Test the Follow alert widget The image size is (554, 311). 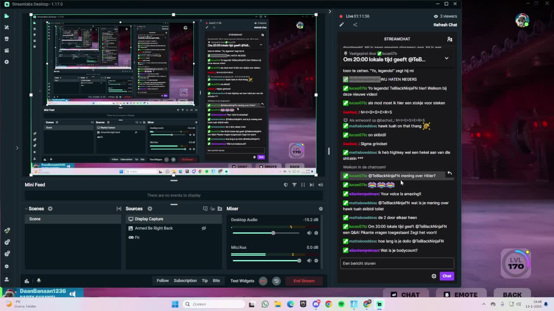point(163,281)
